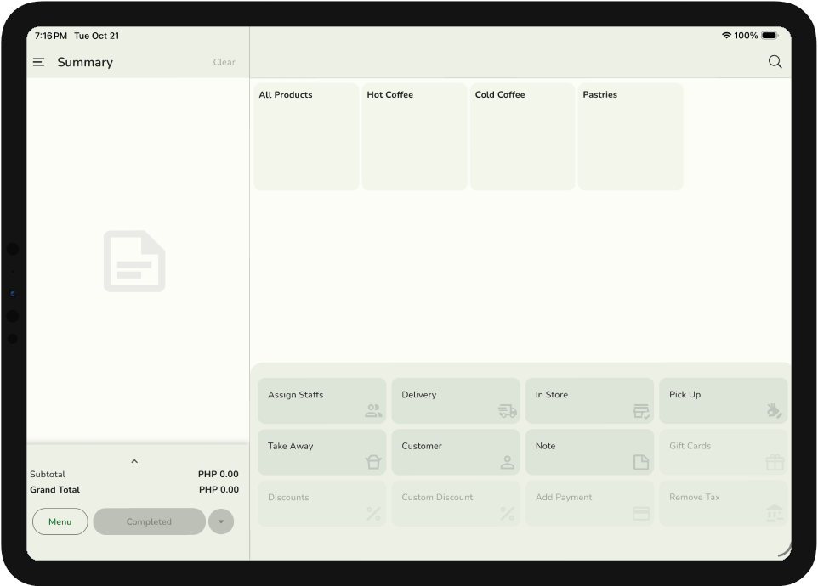This screenshot has height=586, width=818.
Task: Tap the Take Away bag icon
Action: [373, 462]
